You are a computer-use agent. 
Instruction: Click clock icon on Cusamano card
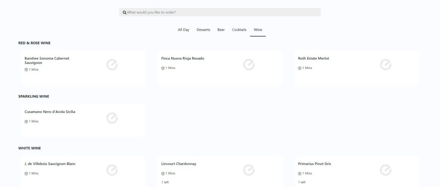(x=26, y=122)
